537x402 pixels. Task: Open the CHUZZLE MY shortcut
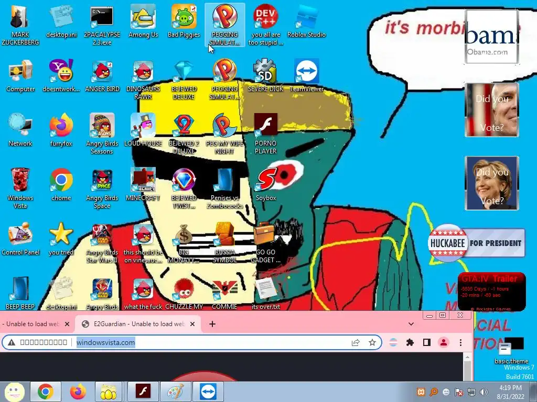click(184, 293)
